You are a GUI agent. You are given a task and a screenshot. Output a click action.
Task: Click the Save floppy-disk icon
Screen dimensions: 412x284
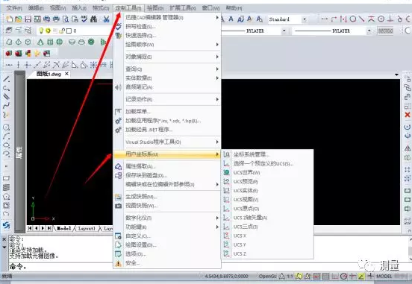point(28,19)
